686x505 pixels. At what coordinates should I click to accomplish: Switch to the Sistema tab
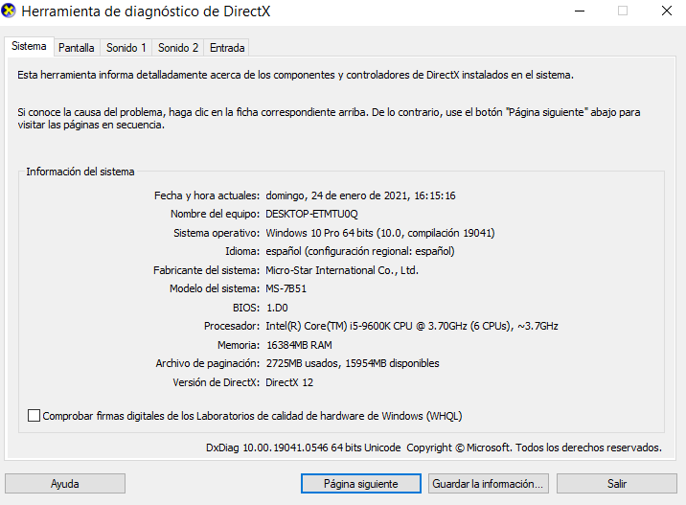[29, 46]
